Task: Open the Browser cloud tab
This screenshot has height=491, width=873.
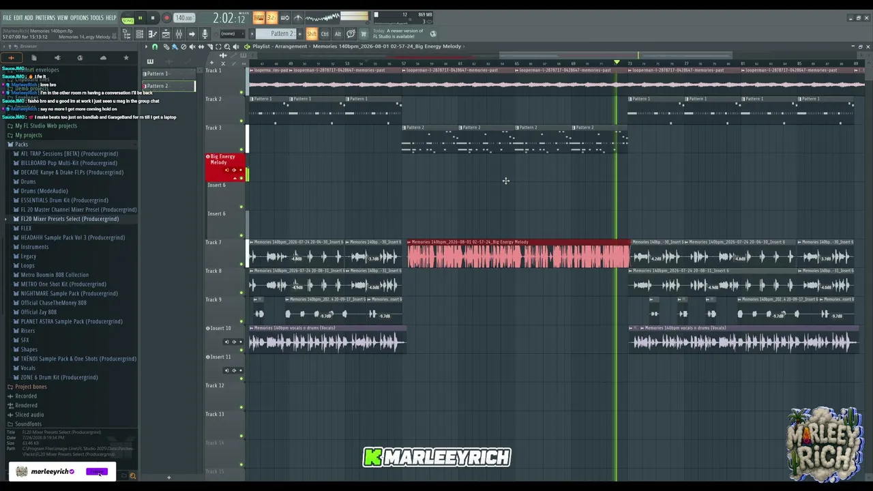Action: [103, 58]
